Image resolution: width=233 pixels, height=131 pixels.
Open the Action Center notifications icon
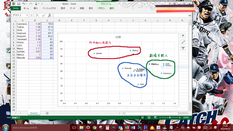click(x=199, y=128)
